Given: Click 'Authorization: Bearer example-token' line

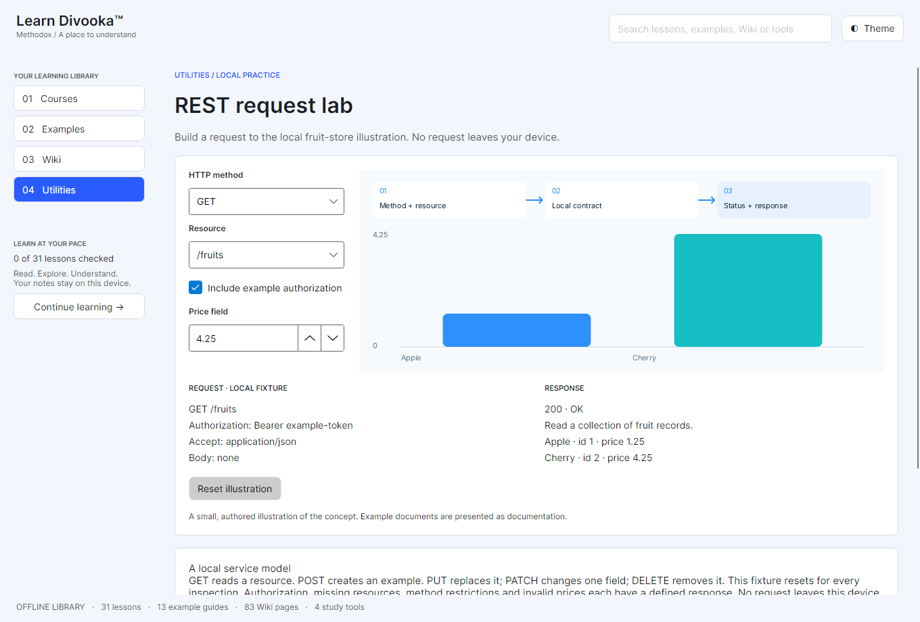Looking at the screenshot, I should (x=271, y=425).
